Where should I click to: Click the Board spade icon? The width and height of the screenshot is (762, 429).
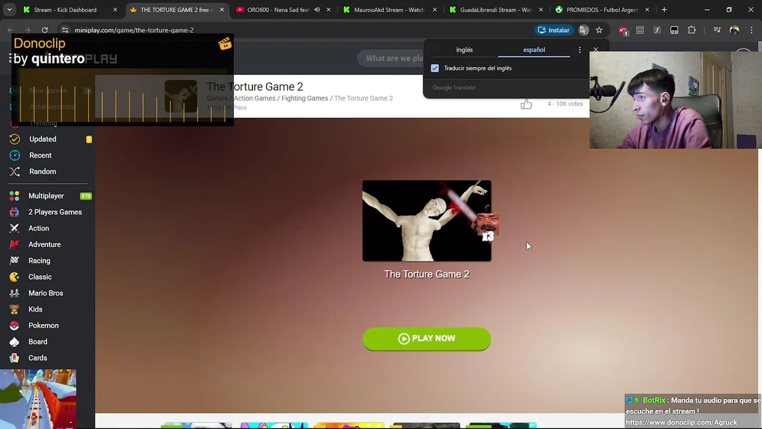(14, 341)
